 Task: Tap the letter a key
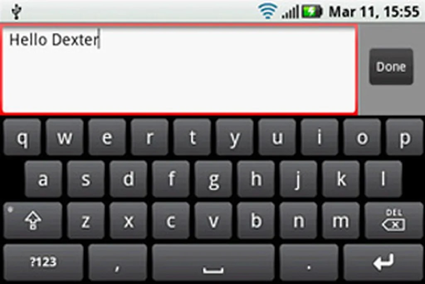pos(43,179)
